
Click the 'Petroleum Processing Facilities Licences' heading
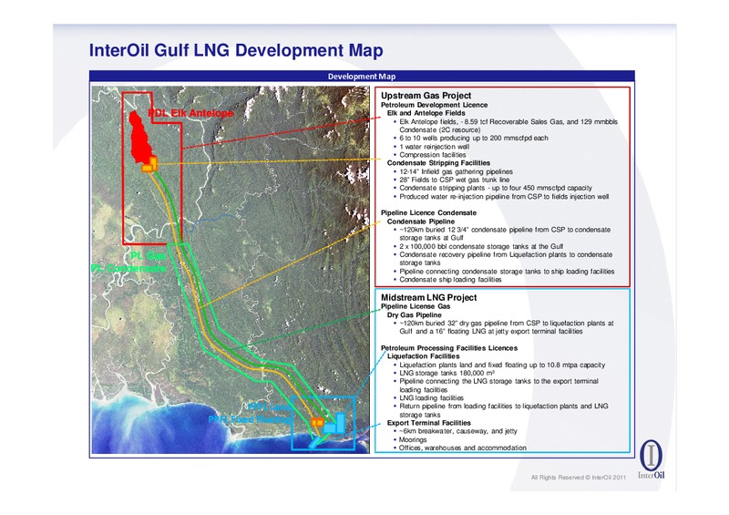(449, 348)
